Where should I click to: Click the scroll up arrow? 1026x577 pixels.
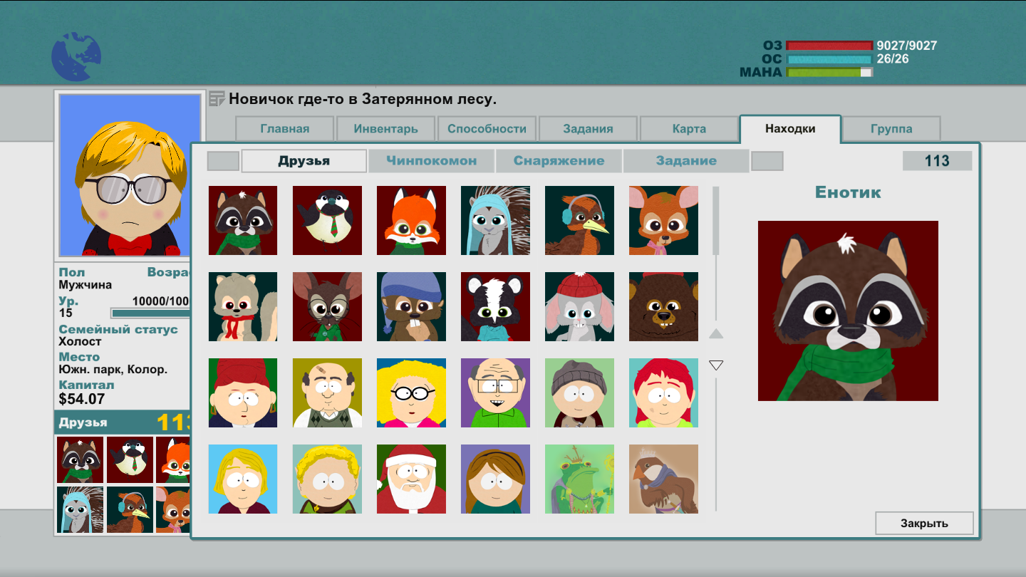click(716, 333)
